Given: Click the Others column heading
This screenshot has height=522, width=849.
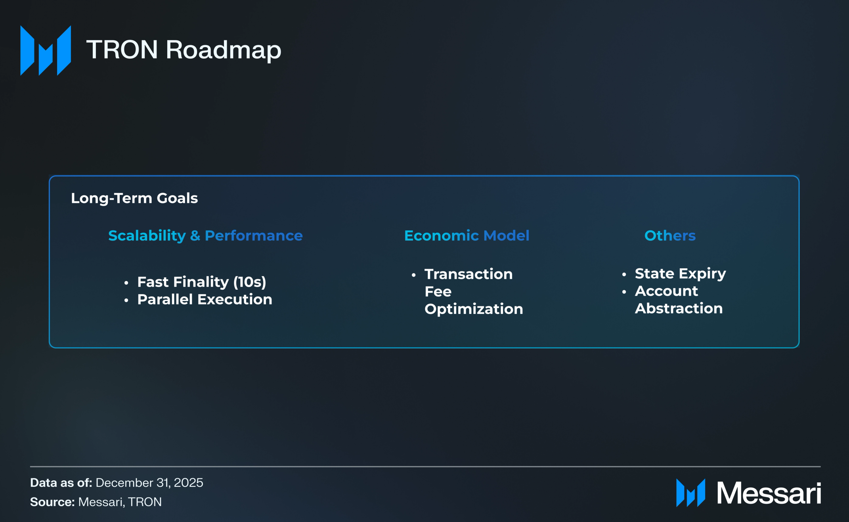Looking at the screenshot, I should [670, 235].
